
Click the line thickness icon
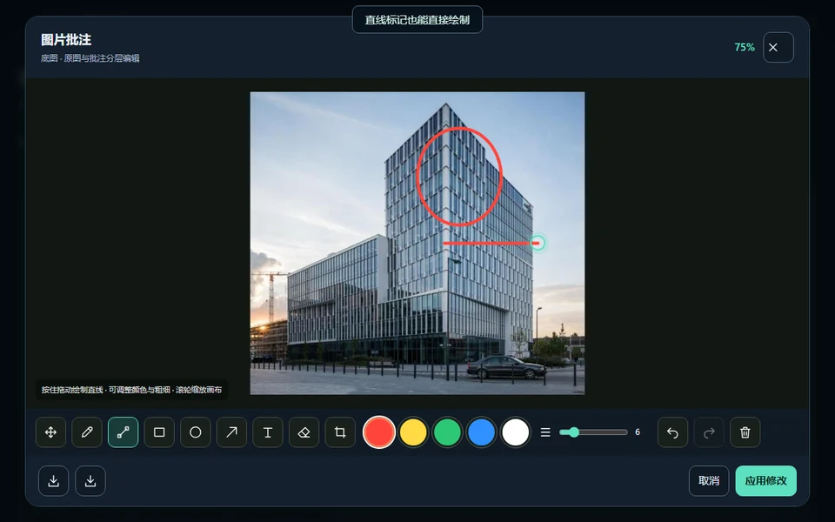click(545, 432)
